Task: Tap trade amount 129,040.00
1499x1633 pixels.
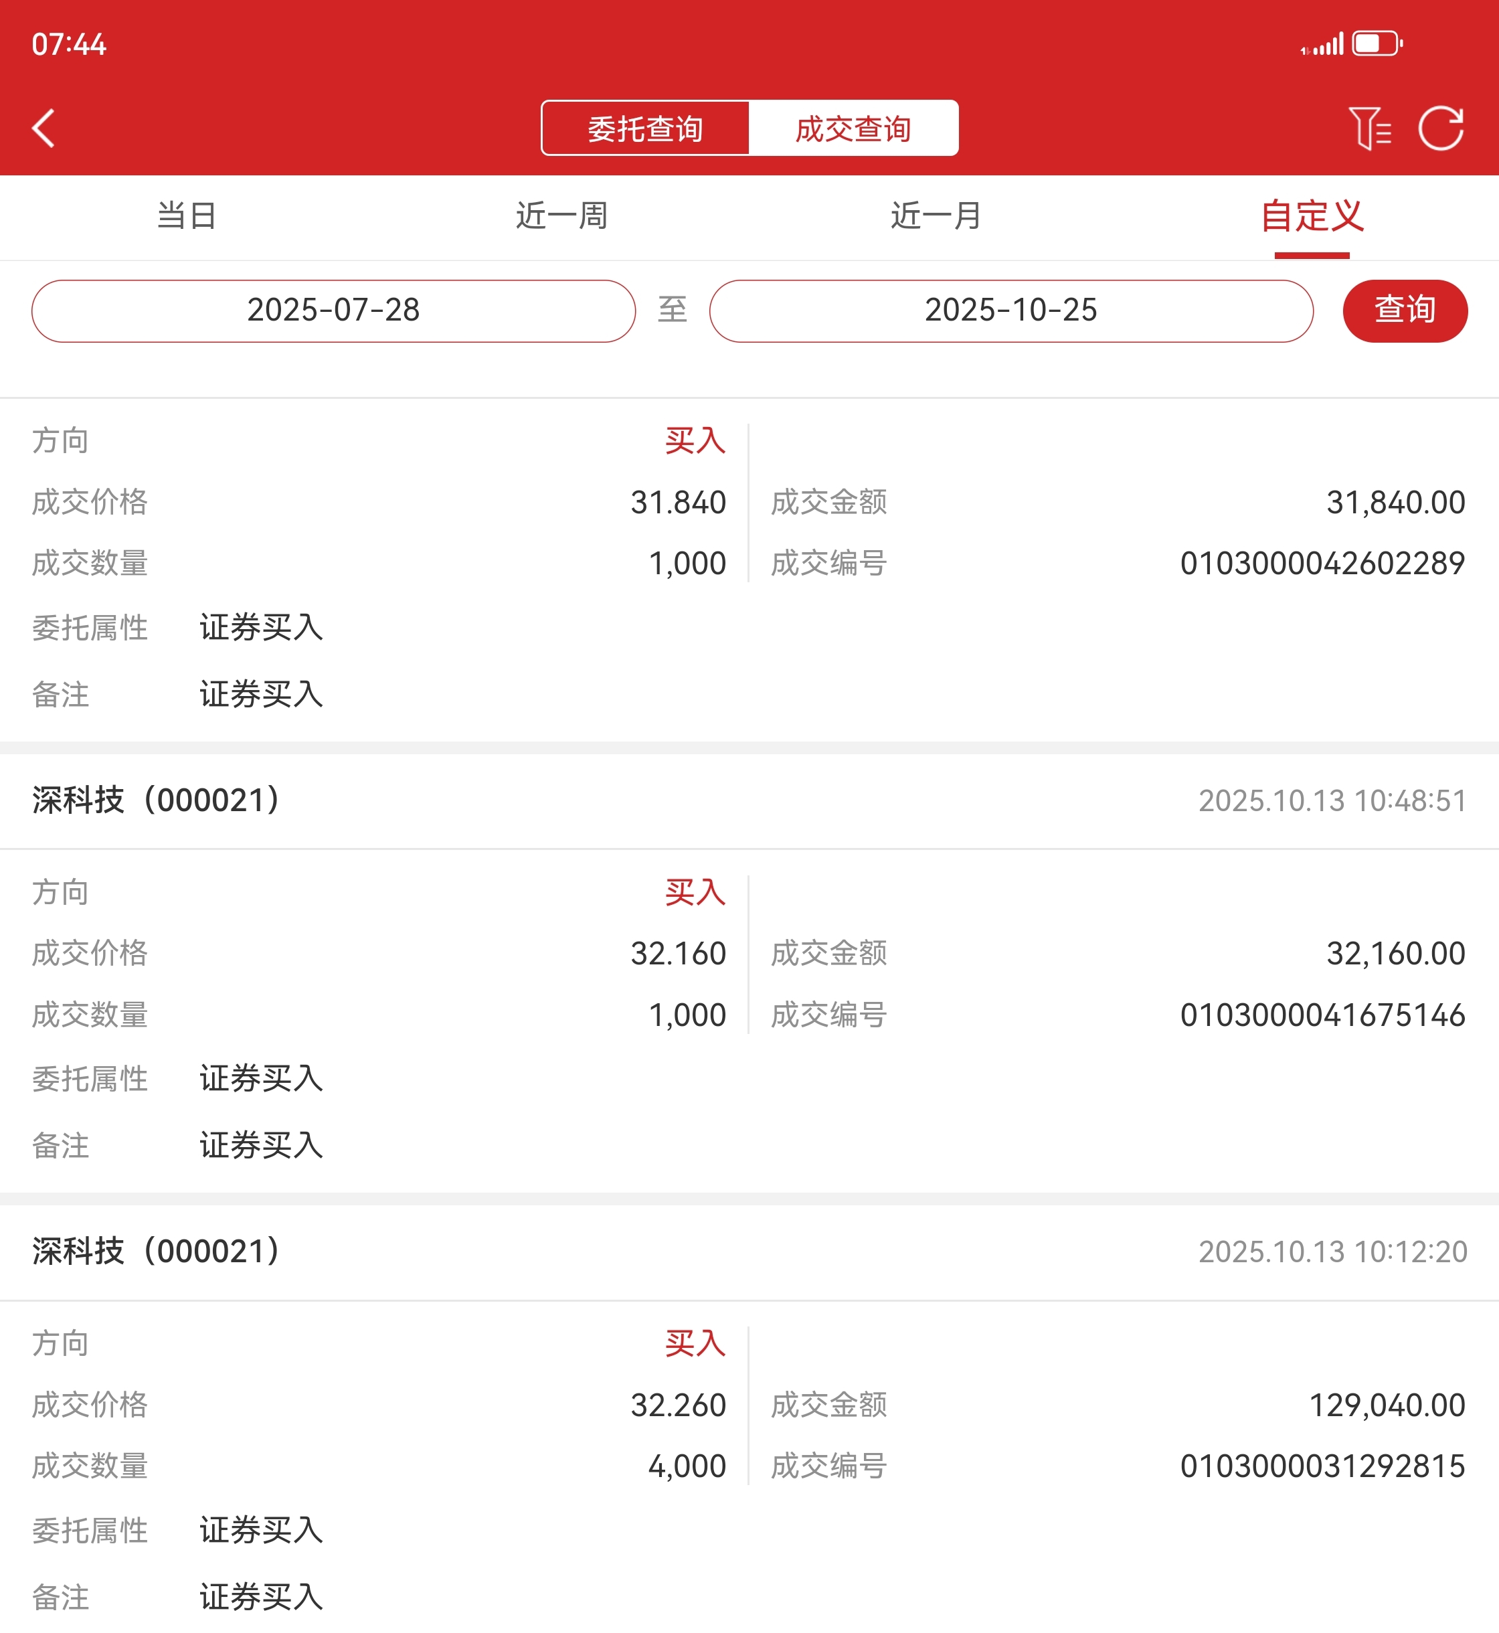Action: coord(1387,1405)
